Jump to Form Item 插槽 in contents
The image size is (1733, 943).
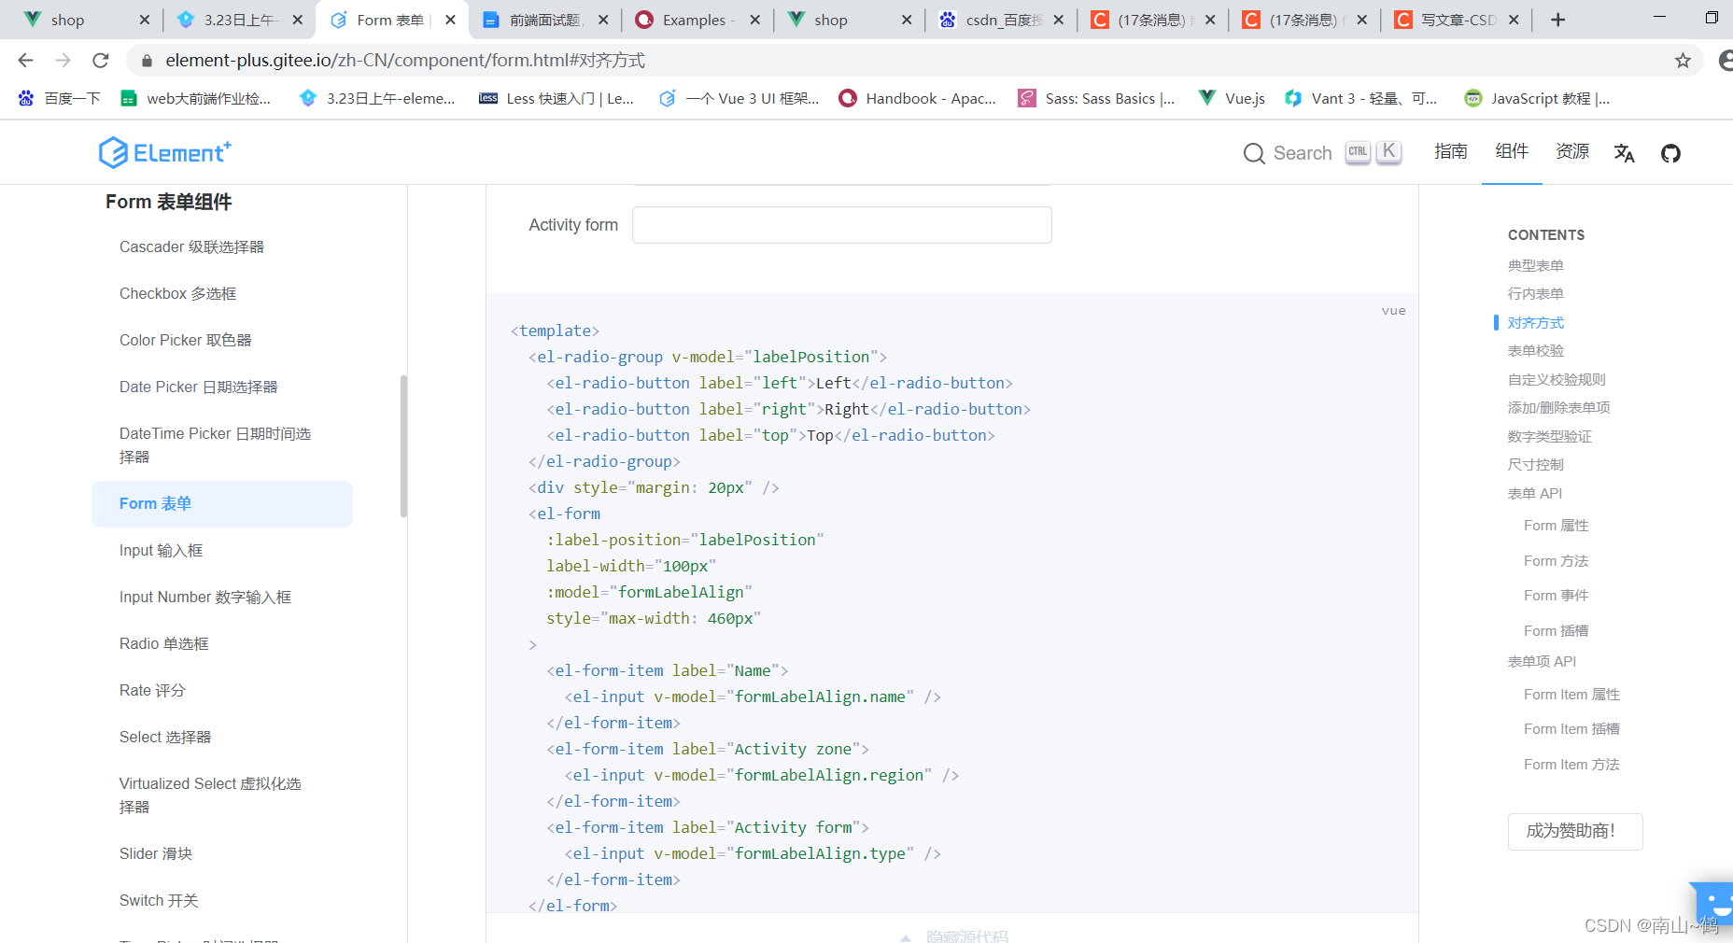pos(1571,728)
